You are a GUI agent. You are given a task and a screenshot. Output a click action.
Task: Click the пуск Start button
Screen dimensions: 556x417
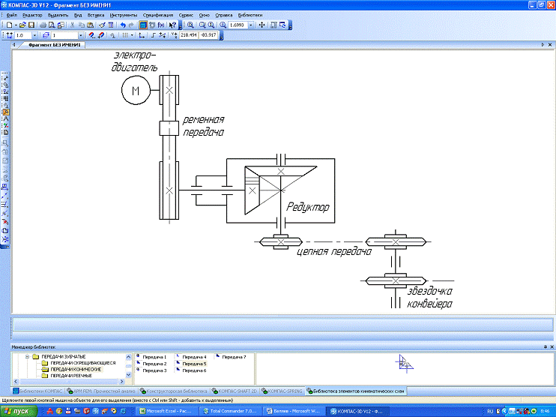pos(18,412)
